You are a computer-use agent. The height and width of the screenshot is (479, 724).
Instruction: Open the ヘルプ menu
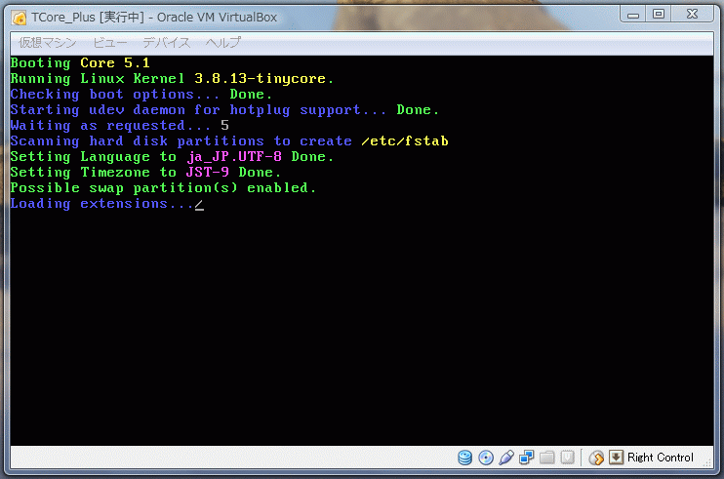(x=222, y=43)
